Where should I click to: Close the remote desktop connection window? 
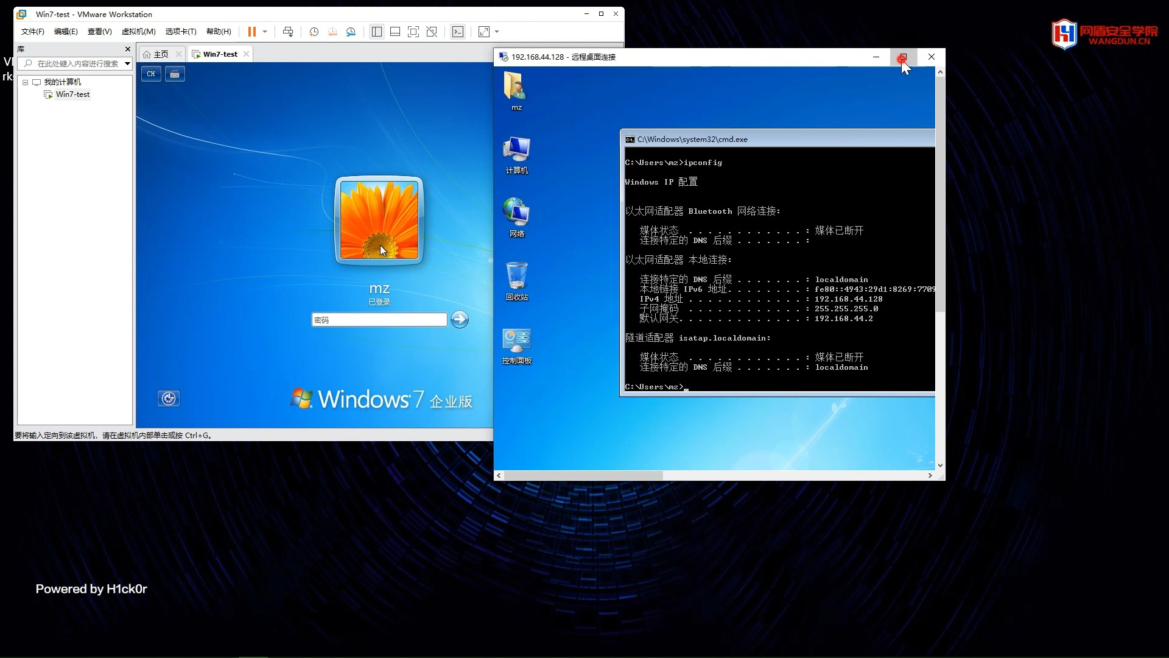pos(932,57)
